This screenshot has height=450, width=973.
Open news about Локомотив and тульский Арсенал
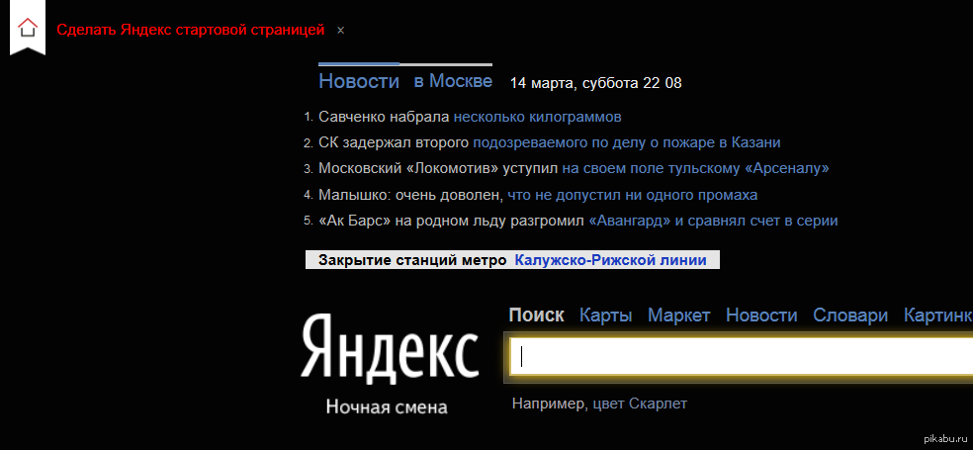pyautogui.click(x=574, y=168)
